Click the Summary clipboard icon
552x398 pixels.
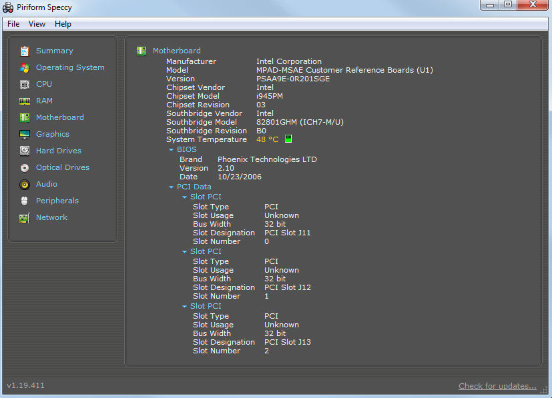pos(25,51)
